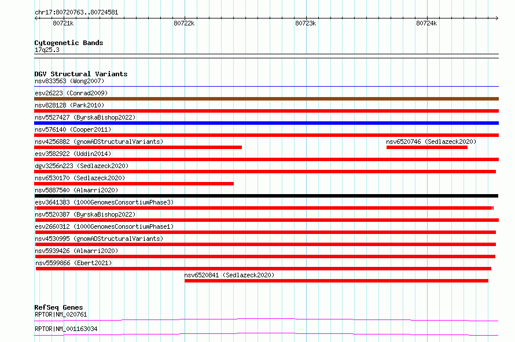
Task: Click the RefSeq Genes track title
Action: pos(58,307)
